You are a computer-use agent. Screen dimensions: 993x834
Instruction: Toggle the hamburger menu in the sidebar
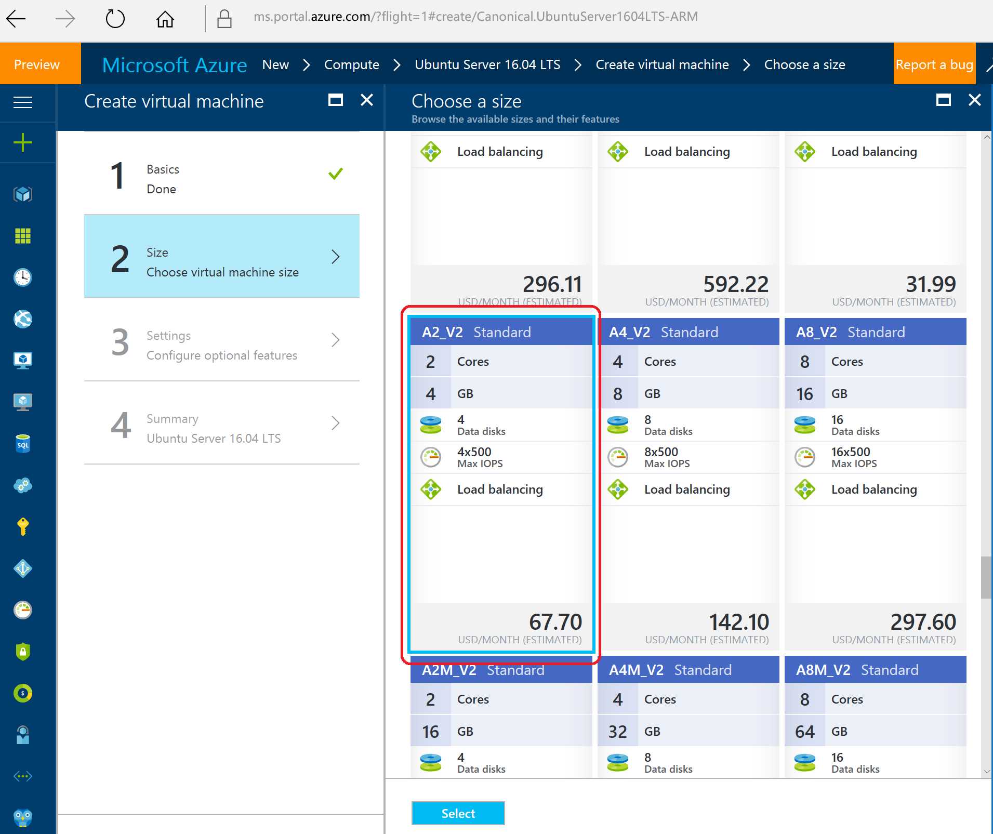click(x=23, y=102)
